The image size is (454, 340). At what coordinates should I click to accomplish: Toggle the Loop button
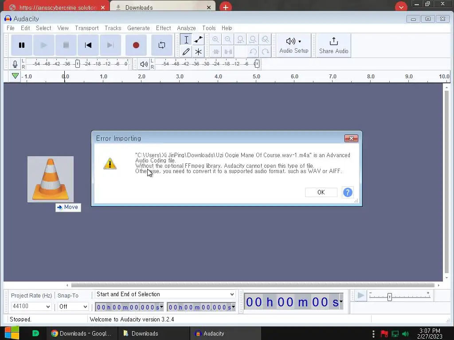(162, 45)
